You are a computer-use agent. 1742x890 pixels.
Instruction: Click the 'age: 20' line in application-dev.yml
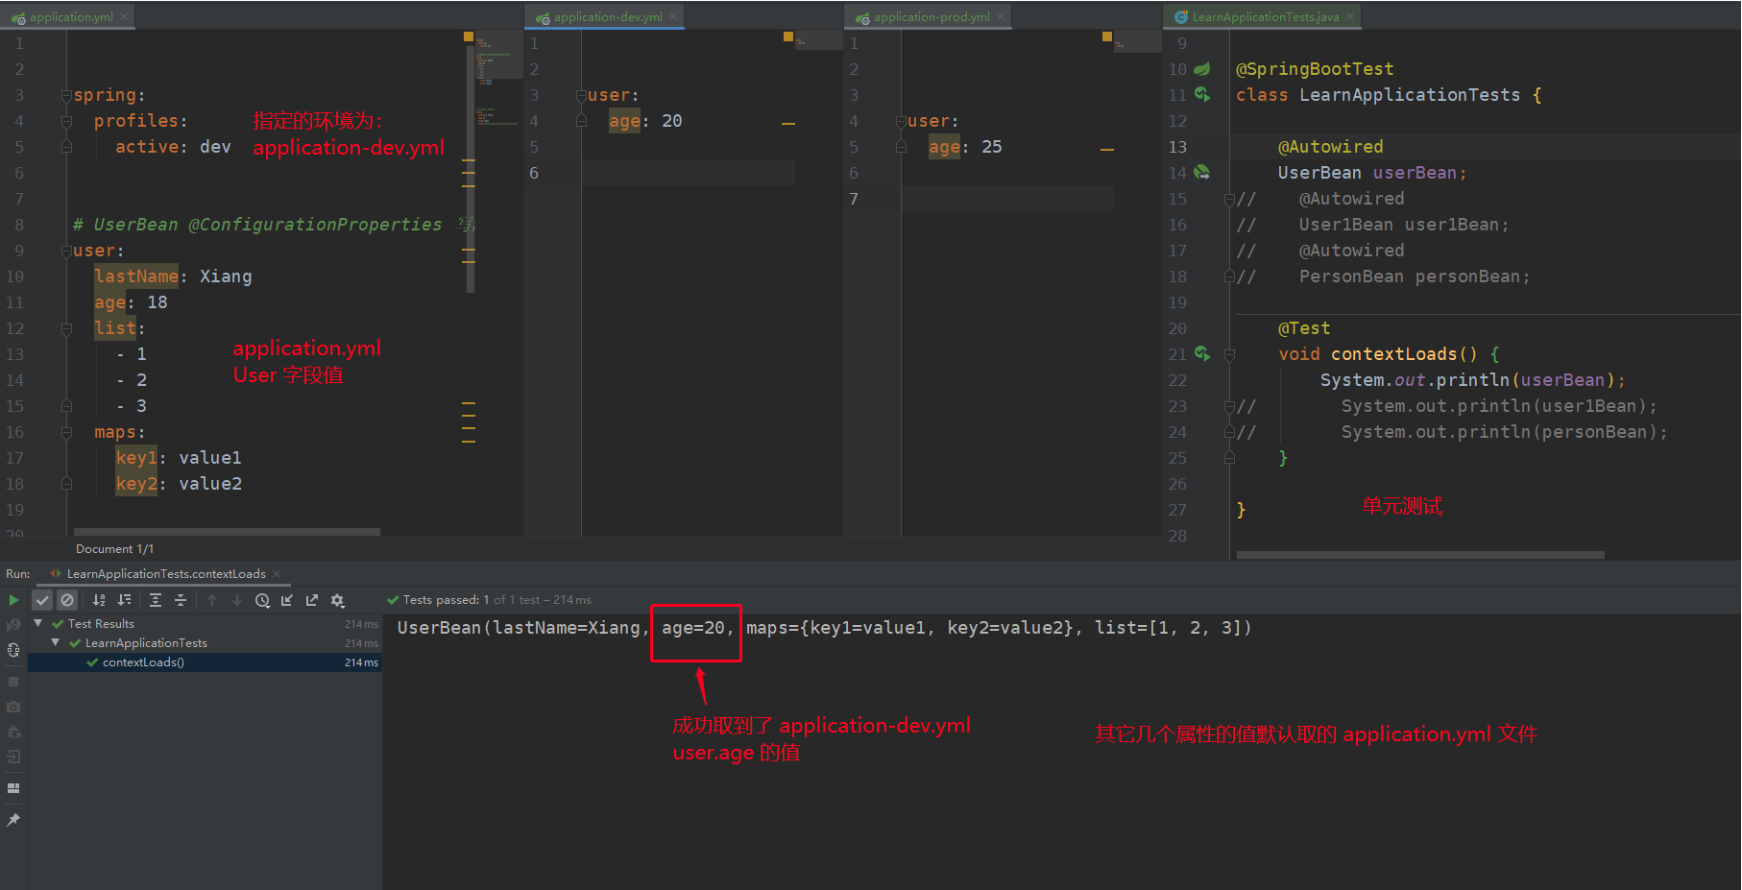coord(645,121)
